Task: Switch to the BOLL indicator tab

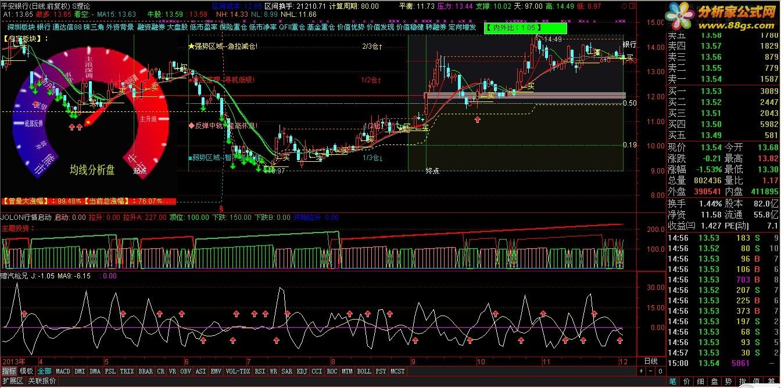Action: pos(364,371)
